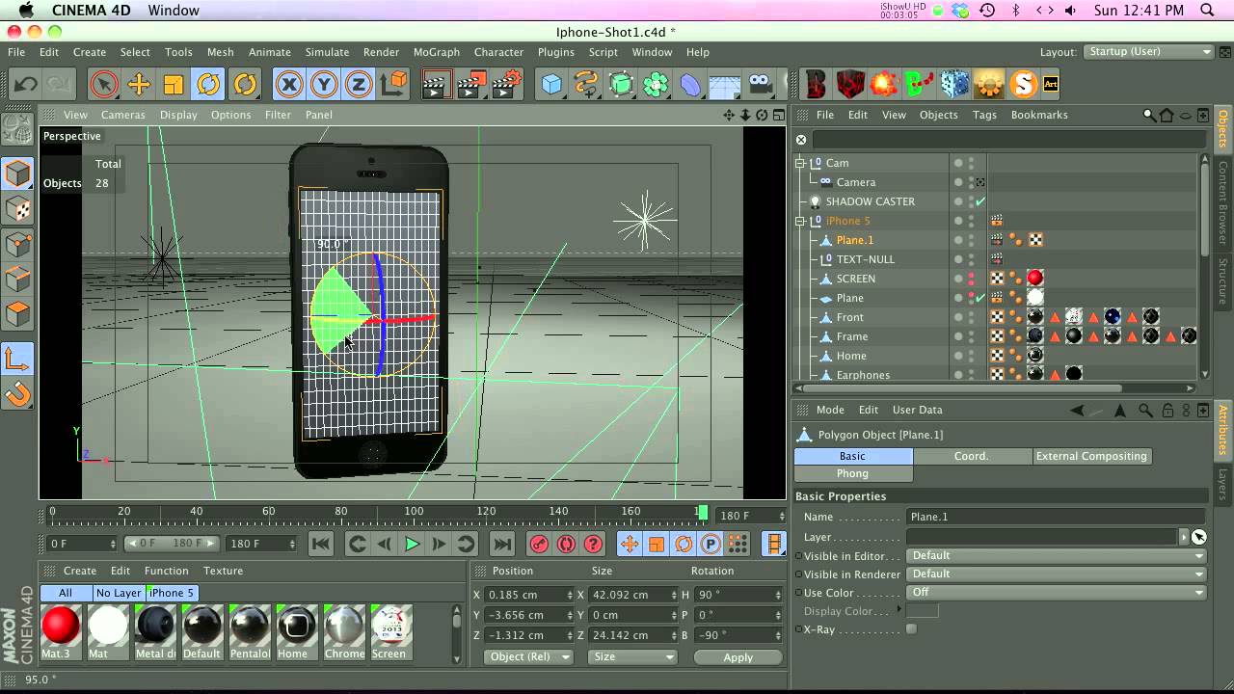This screenshot has height=694, width=1234.
Task: Open the Size mode dropdown
Action: [x=633, y=657]
